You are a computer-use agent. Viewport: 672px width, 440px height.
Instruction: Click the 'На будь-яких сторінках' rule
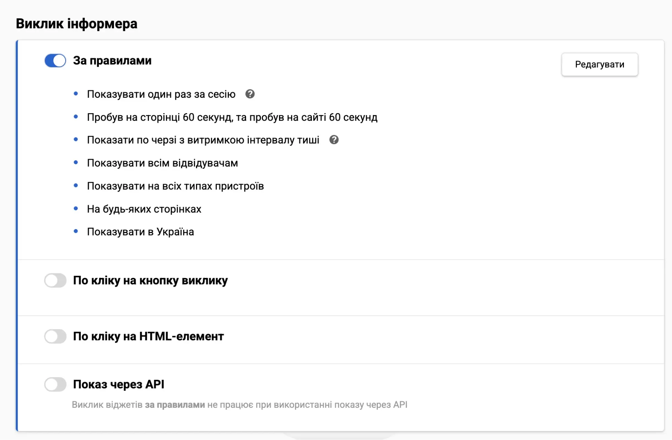tap(144, 209)
